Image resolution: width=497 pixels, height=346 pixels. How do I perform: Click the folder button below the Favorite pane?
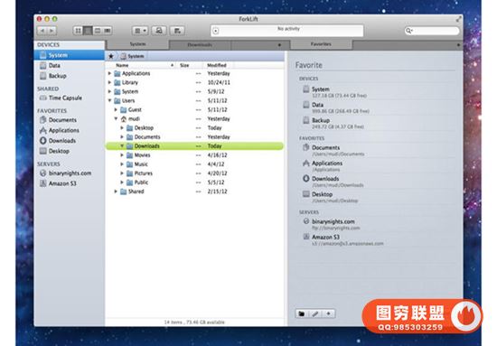click(x=302, y=313)
